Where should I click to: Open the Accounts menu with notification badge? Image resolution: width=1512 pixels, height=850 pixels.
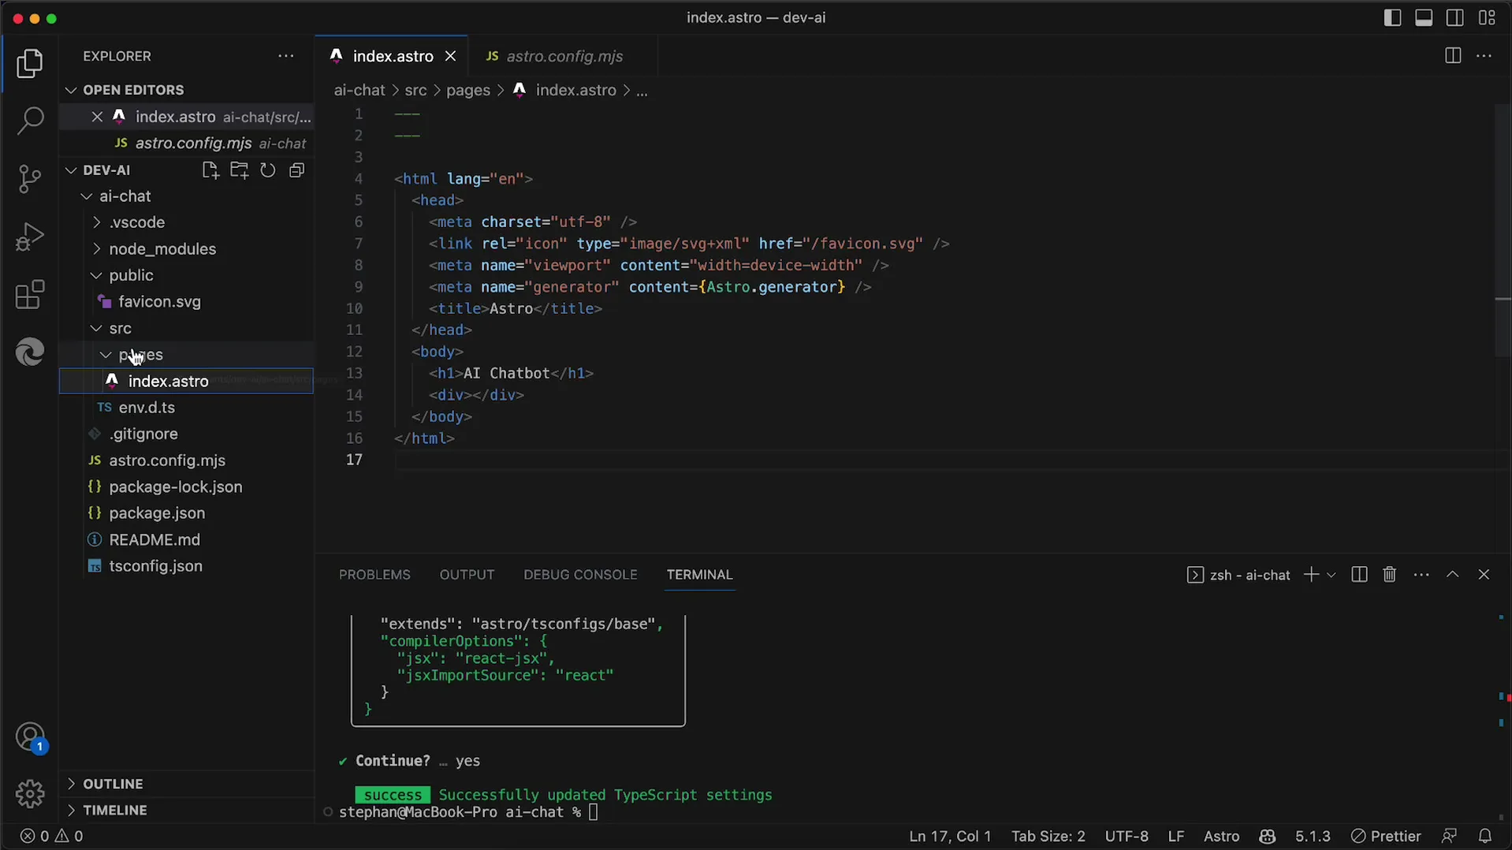coord(30,738)
